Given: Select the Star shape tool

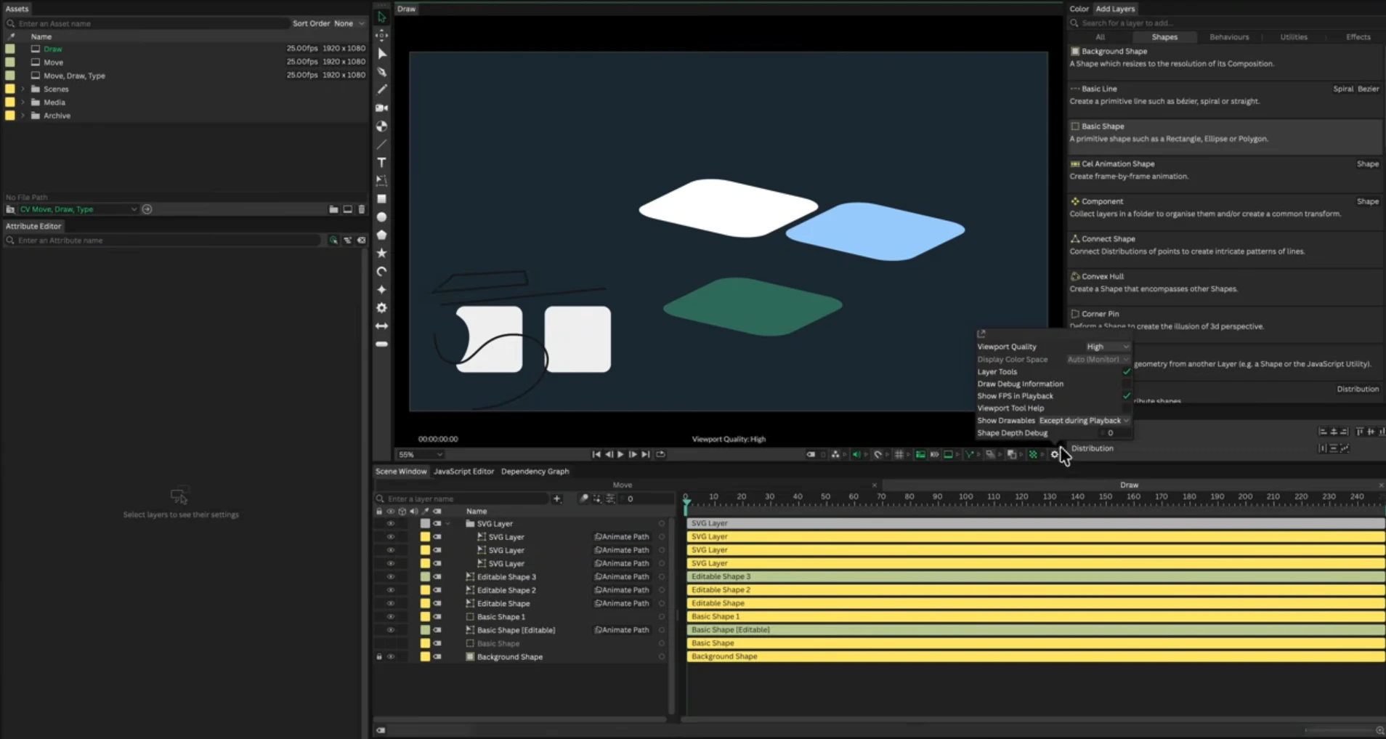Looking at the screenshot, I should tap(381, 252).
